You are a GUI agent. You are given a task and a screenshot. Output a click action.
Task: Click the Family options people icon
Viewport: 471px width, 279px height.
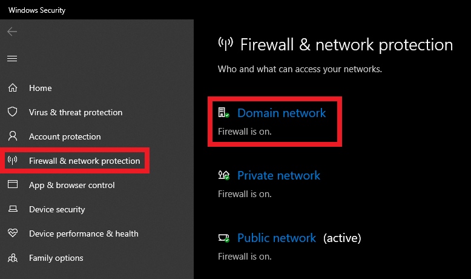pyautogui.click(x=12, y=258)
